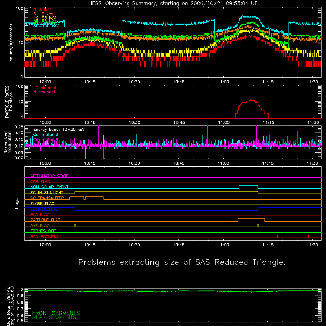Select the HI channel legend label
The image size is (326, 326).
click(44, 92)
